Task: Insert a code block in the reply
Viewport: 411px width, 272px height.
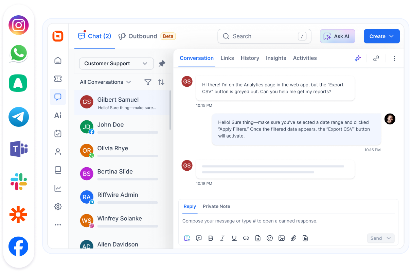Action: [258, 238]
